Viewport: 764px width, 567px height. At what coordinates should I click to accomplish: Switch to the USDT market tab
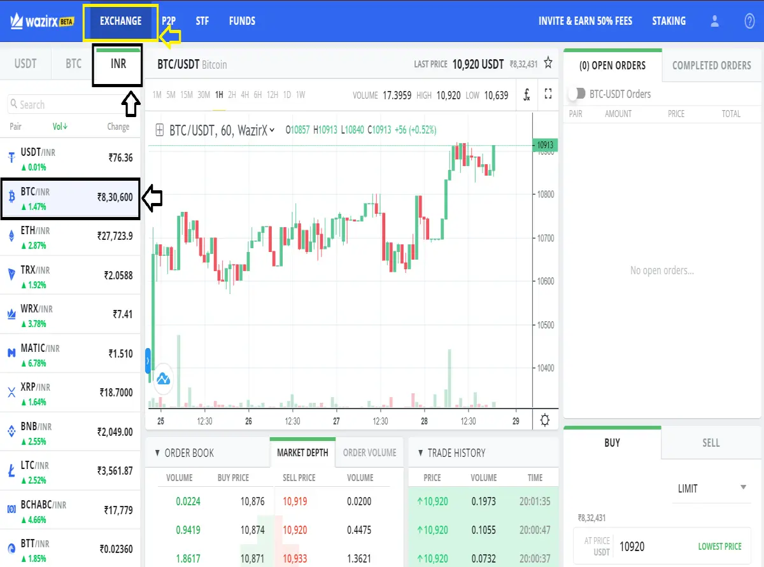click(x=25, y=64)
